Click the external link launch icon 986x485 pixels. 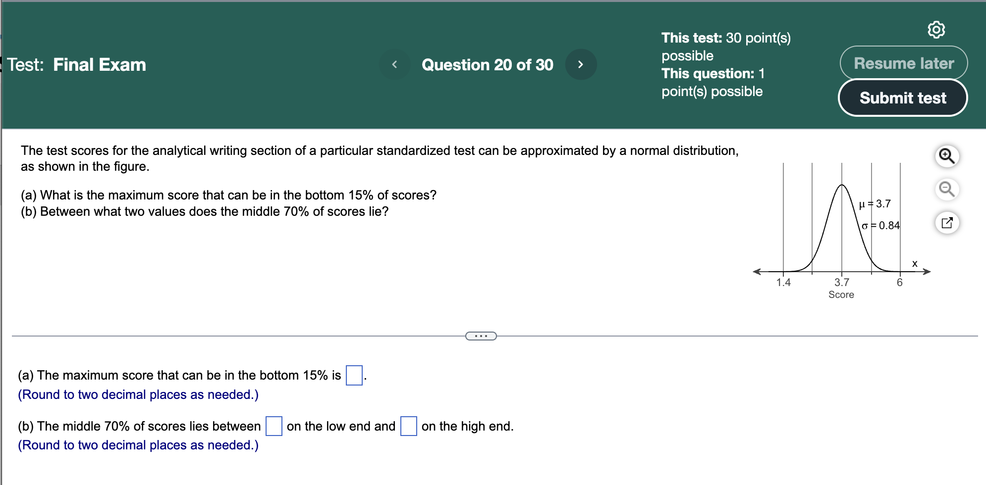click(x=948, y=223)
